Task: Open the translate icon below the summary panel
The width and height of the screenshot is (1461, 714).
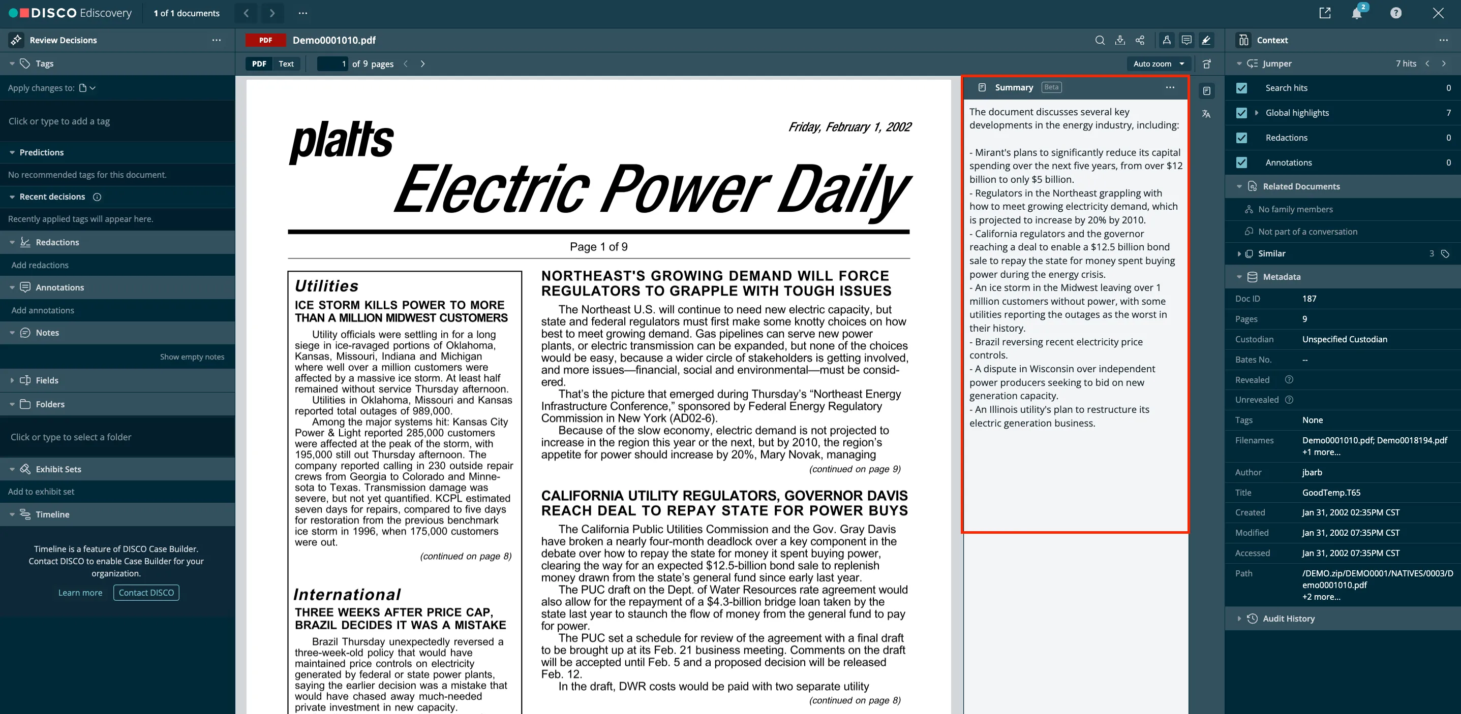Action: (x=1206, y=114)
